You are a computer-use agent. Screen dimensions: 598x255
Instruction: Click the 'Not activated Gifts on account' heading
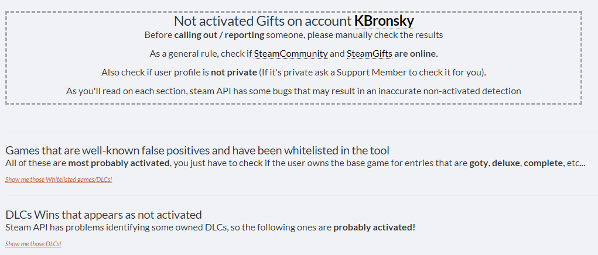point(263,21)
